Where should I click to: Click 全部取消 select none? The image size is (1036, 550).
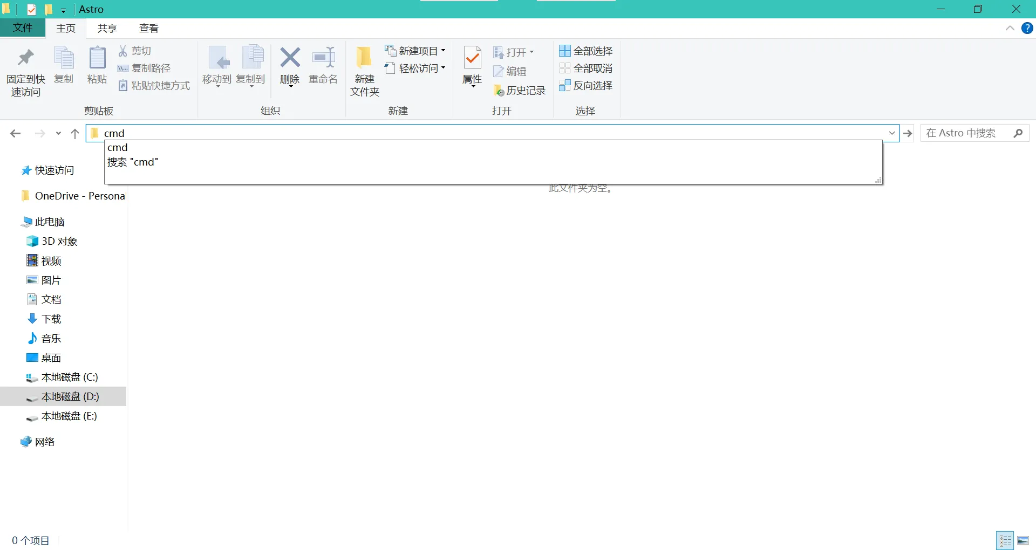586,68
